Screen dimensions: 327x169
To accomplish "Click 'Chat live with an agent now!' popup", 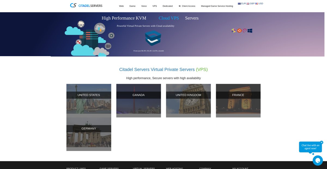I will tap(310, 147).
